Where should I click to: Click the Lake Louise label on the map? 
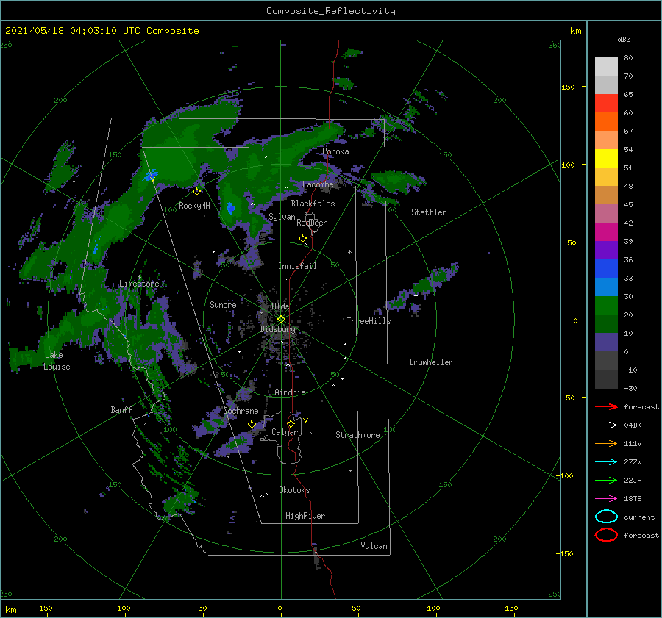(57, 361)
